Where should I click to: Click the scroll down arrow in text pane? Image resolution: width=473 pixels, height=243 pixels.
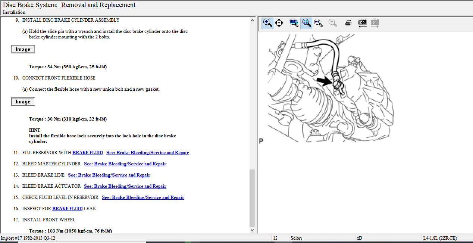(x=253, y=230)
